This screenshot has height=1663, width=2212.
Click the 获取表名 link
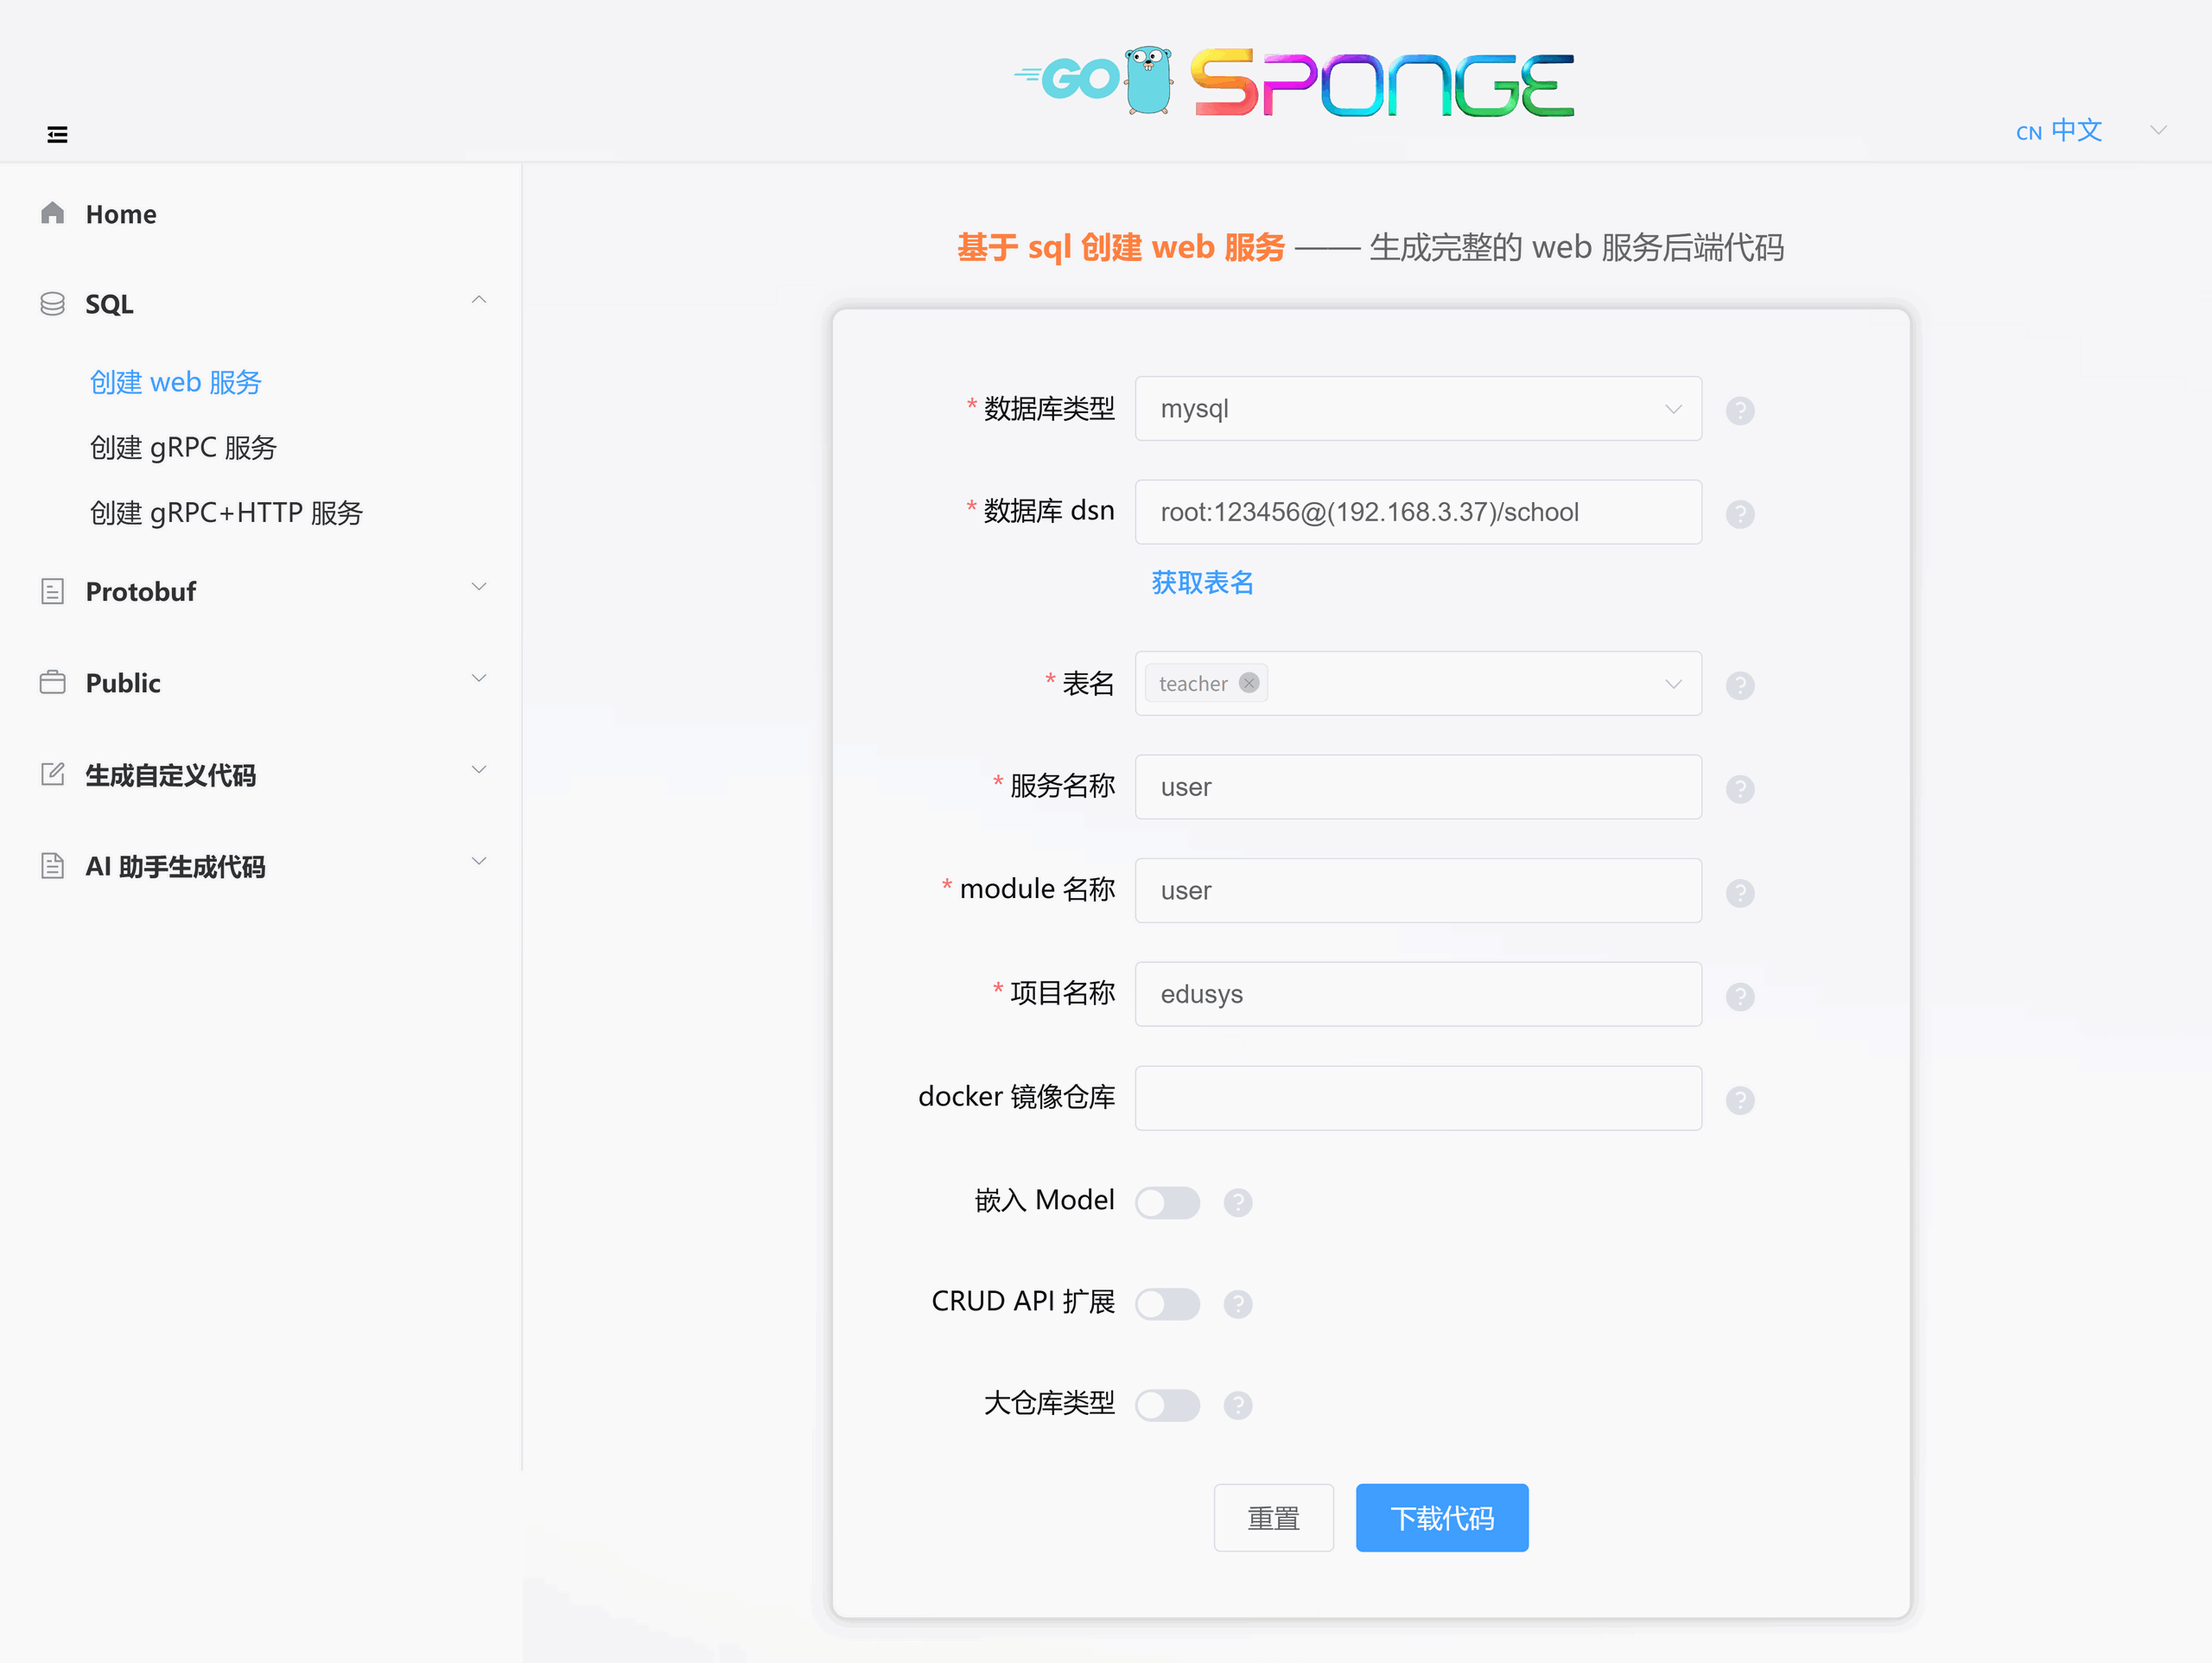pyautogui.click(x=1202, y=583)
